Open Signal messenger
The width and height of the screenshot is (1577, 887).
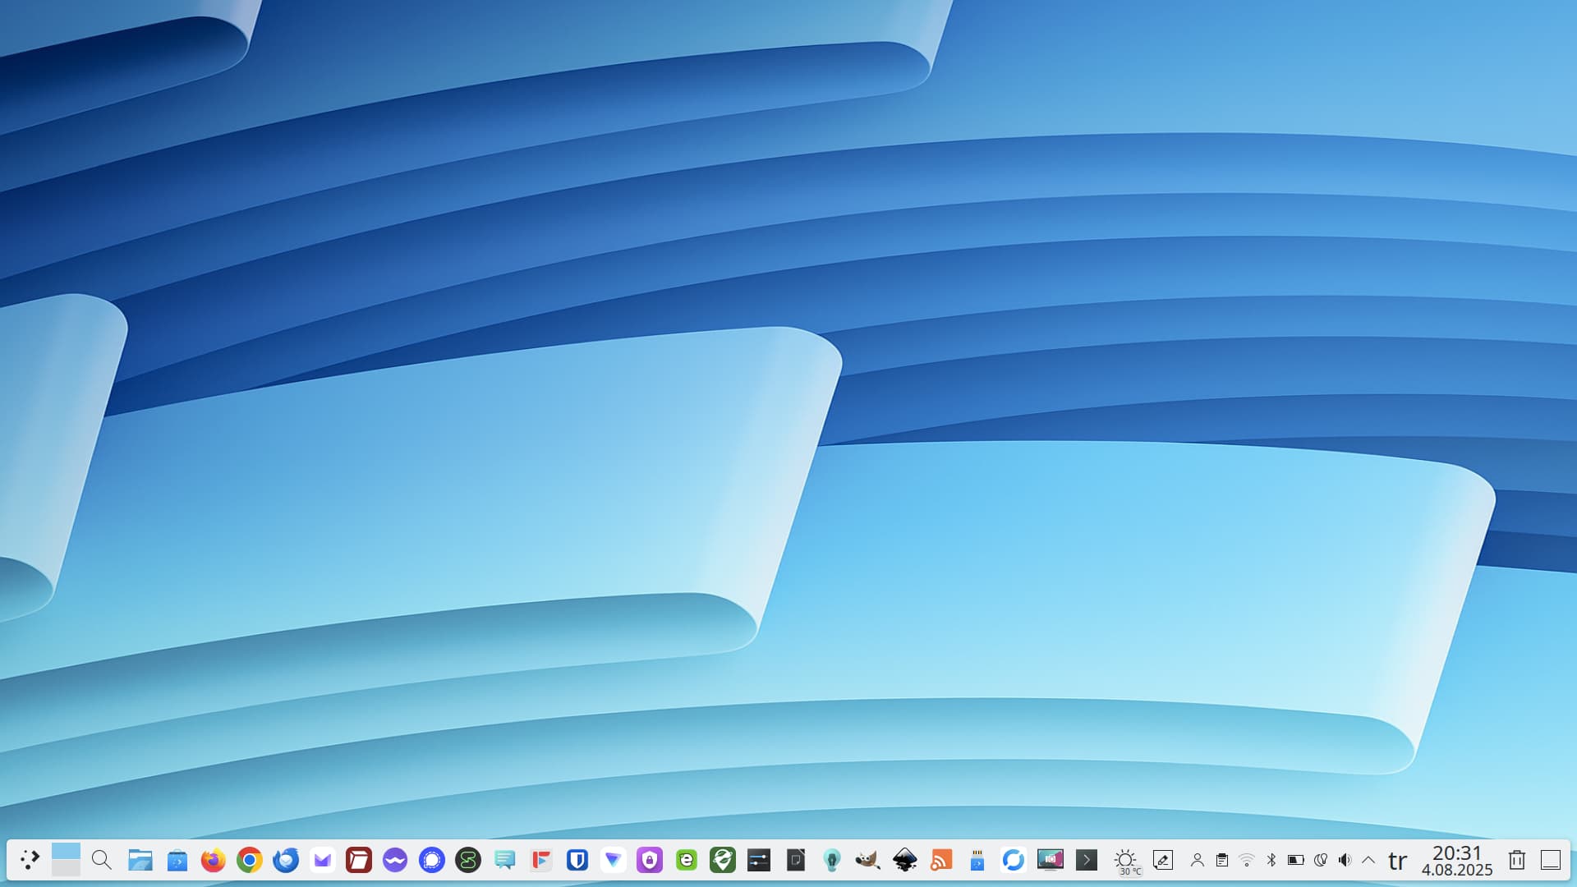431,860
